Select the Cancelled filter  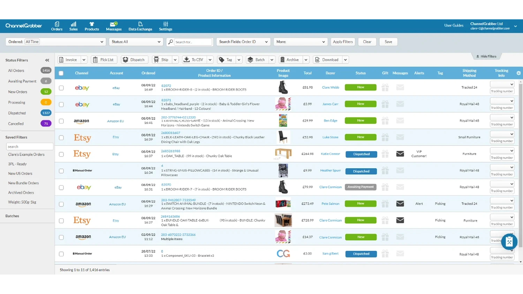(16, 124)
